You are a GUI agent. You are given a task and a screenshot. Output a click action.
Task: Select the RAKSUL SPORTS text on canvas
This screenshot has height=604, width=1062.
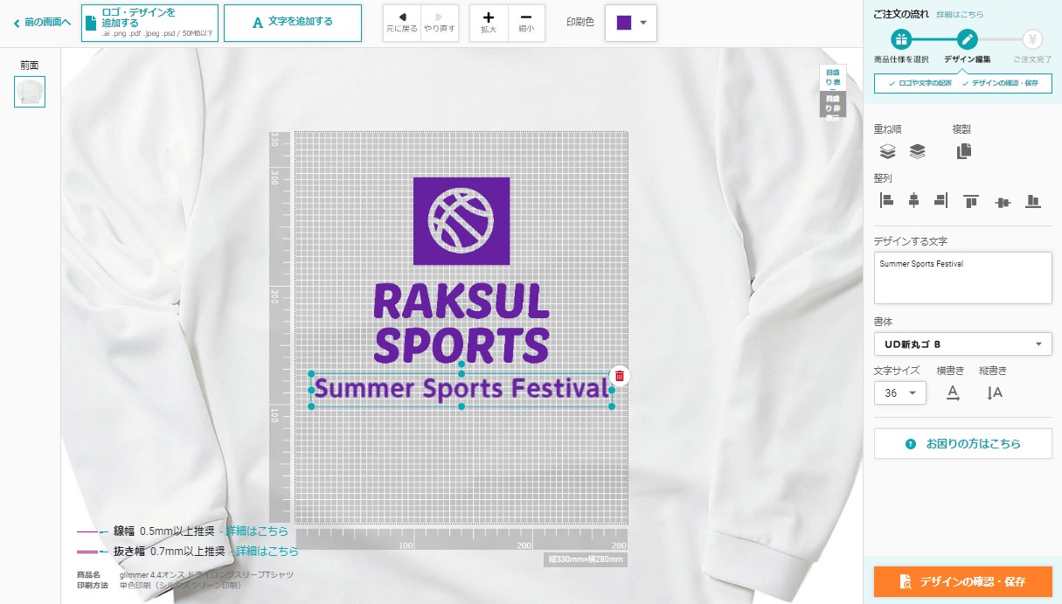click(x=462, y=323)
